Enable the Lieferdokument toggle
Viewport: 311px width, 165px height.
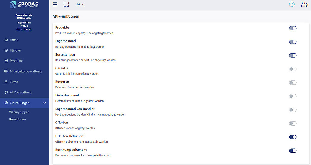point(292,96)
